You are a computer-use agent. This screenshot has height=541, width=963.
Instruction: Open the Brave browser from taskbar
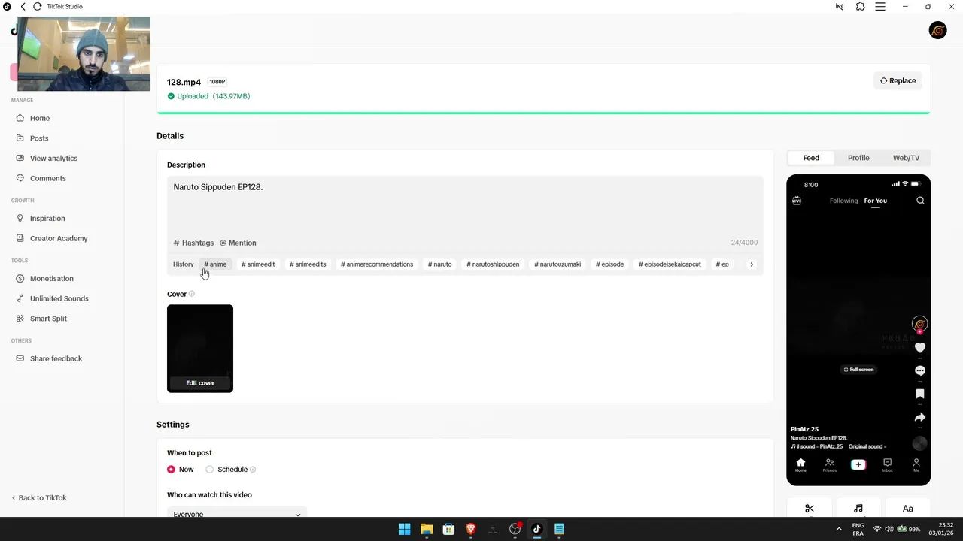coord(471,529)
